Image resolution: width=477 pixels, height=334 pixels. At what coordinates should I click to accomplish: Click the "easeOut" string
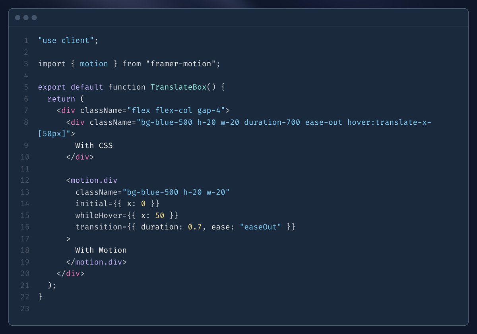(260, 227)
